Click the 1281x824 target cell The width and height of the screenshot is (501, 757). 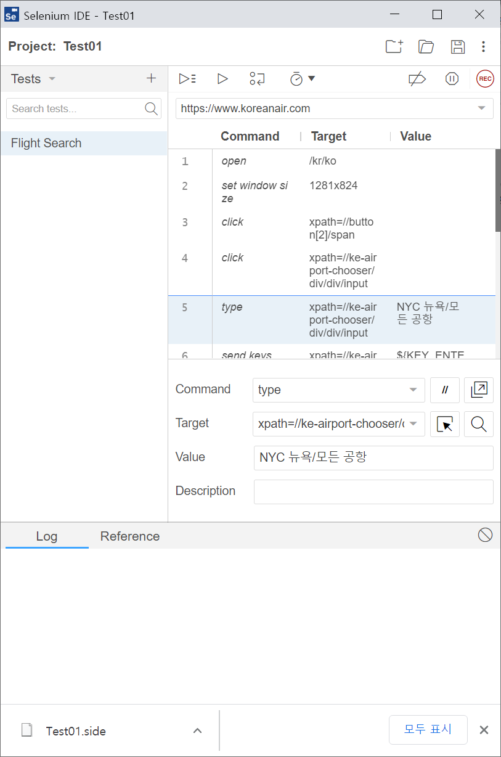point(333,186)
